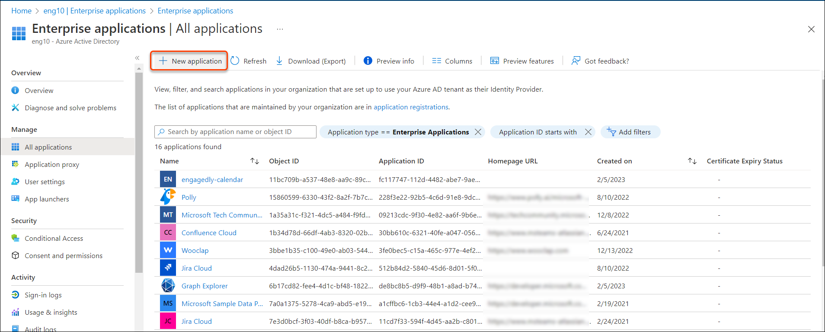Click the main pane vertical scrollbar
The image size is (825, 332).
coord(823,173)
